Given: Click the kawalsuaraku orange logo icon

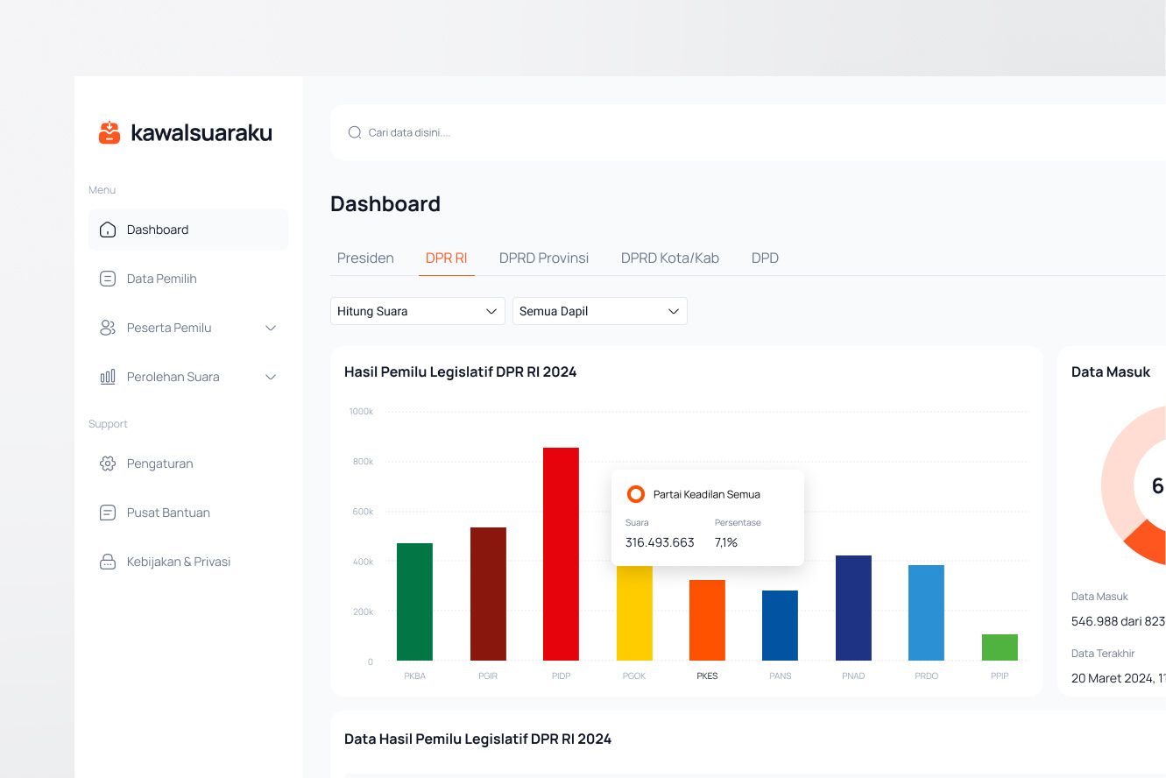Looking at the screenshot, I should (x=110, y=131).
